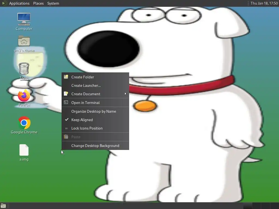The image size is (279, 209).
Task: Click the 'a.img' file name label
Action: coord(24,159)
